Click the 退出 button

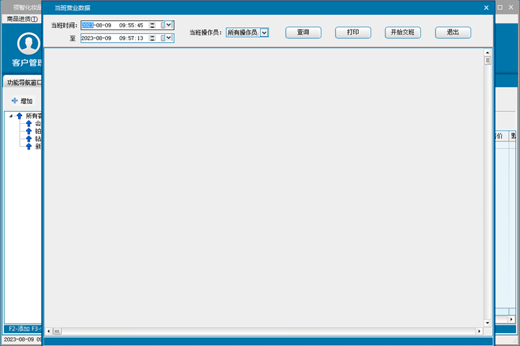coord(452,32)
